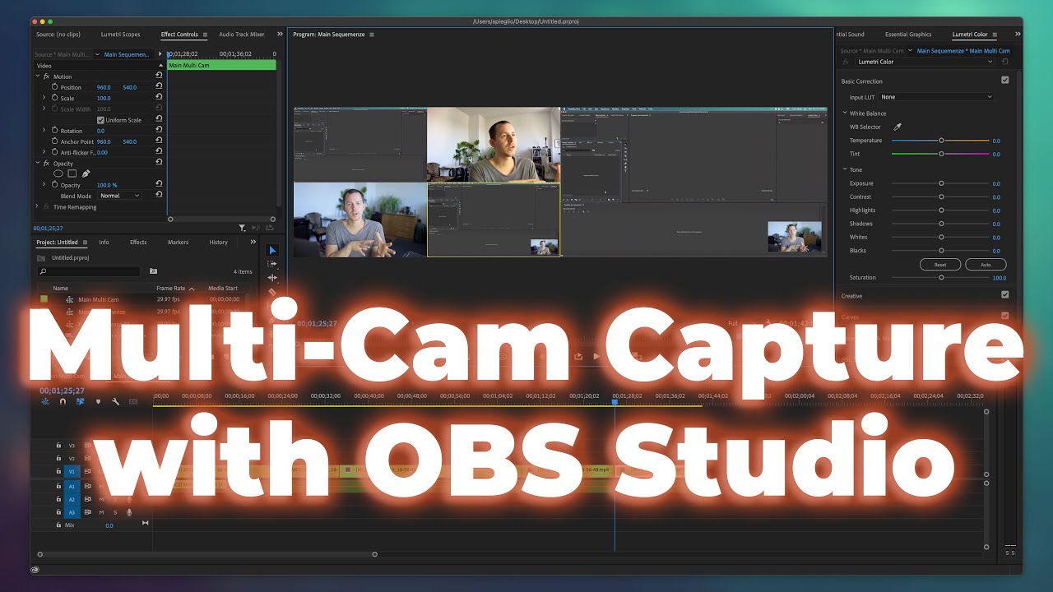This screenshot has width=1053, height=592.
Task: Toggle the lock on track A3
Action: point(58,512)
